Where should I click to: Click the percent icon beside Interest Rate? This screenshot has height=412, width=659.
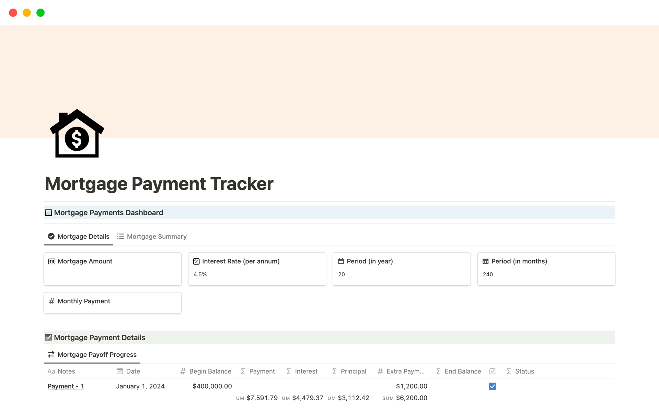pos(196,261)
